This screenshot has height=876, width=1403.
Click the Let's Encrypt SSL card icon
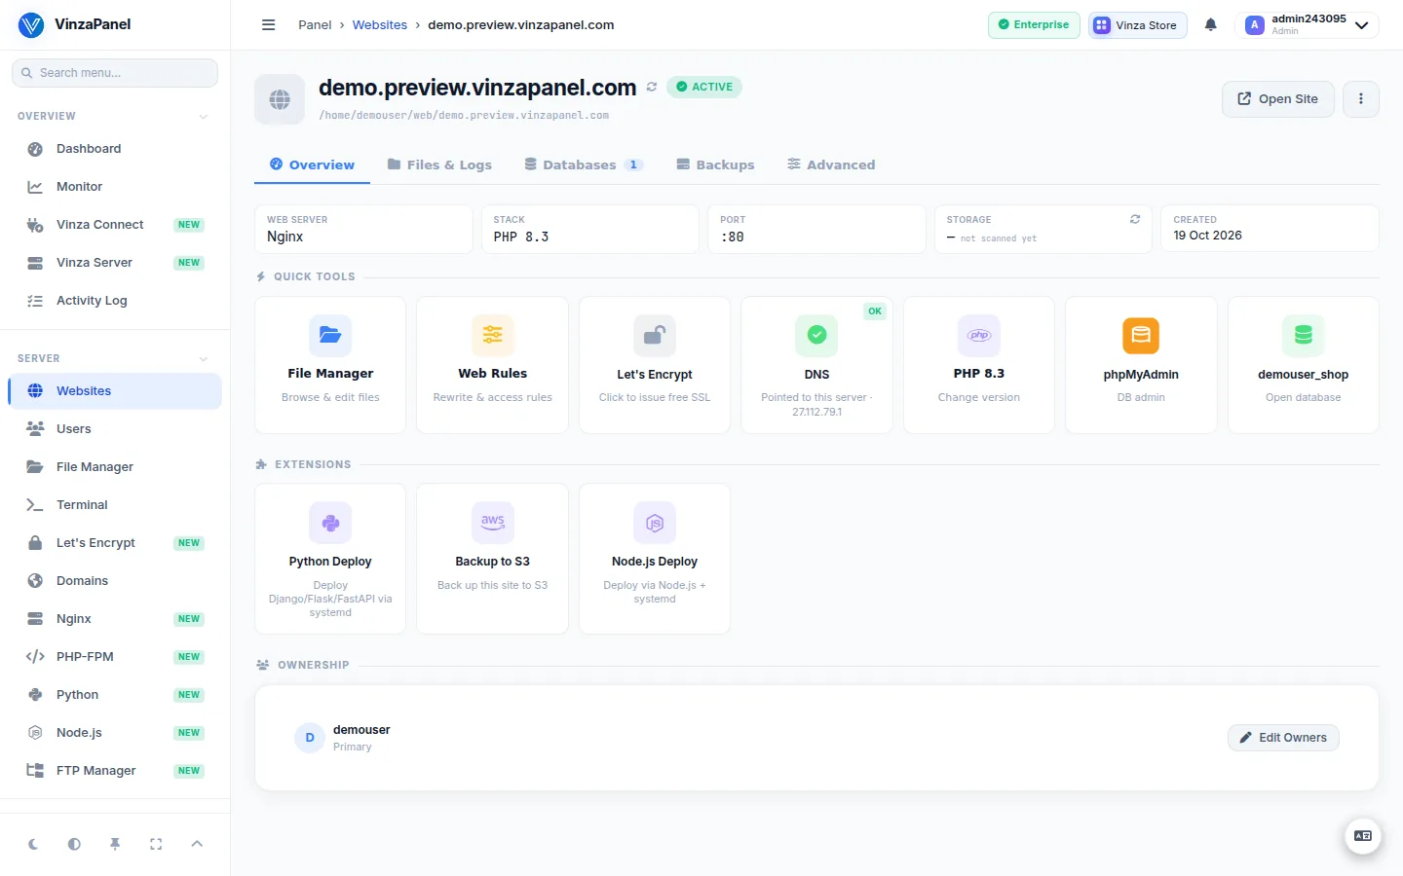(655, 335)
